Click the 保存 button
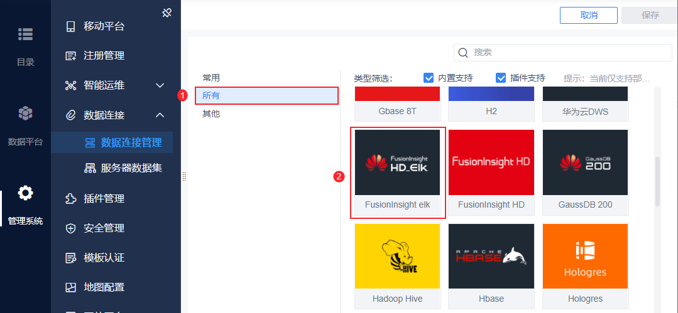The width and height of the screenshot is (678, 313). pyautogui.click(x=650, y=15)
